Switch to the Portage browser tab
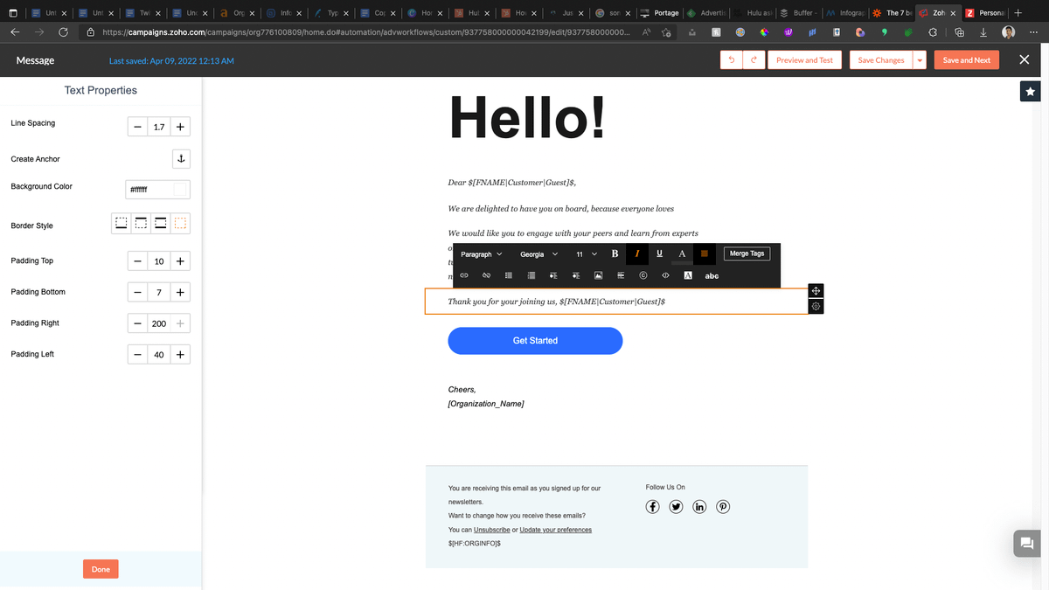The image size is (1049, 590). click(x=660, y=13)
